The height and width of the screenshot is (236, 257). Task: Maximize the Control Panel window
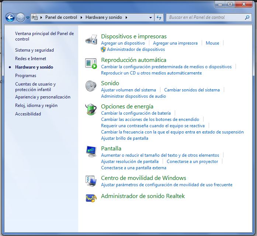[230, 4]
